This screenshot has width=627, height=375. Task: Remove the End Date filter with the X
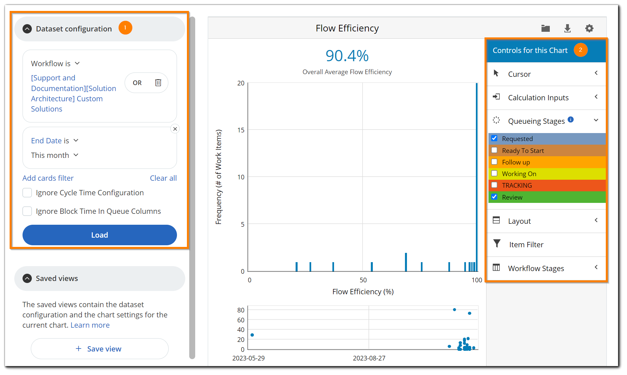[x=175, y=129]
